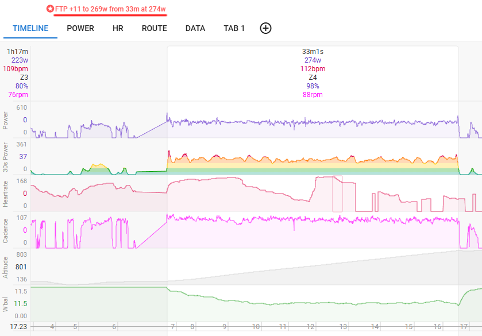Screen dimensions: 482x336
Task: Click the Altitude chart label
Action: [x=6, y=267]
